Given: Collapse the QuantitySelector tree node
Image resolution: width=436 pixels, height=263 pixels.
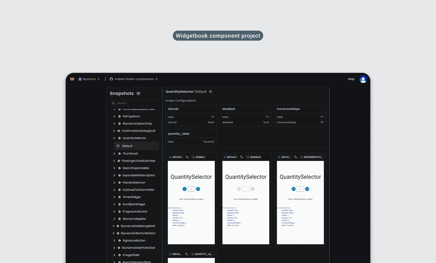Looking at the screenshot, I should coord(114,138).
